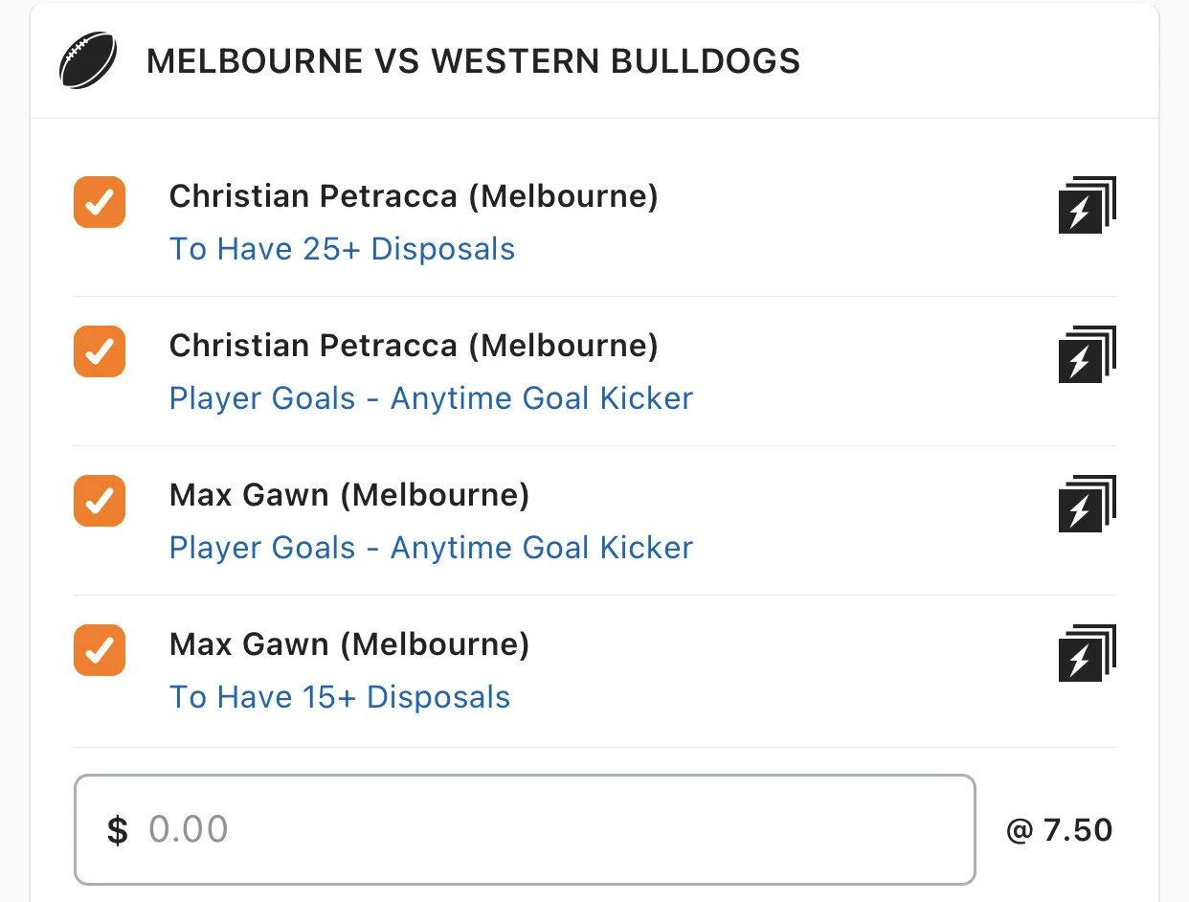Click the lightning stack icon for Gawn's 15+ Disposals
1189x902 pixels.
click(1087, 654)
